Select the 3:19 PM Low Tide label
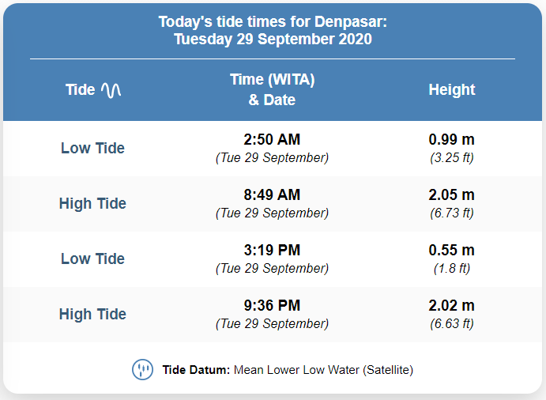Viewport: 546px width, 400px height. coord(92,258)
